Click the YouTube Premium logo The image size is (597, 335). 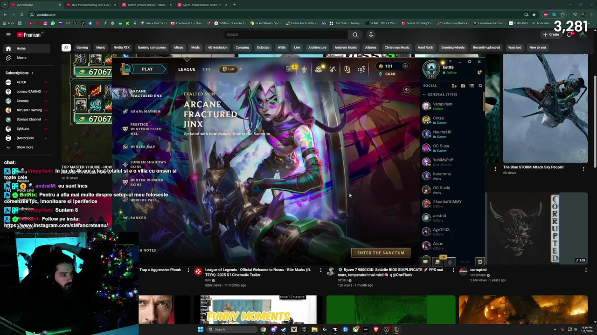coord(29,34)
